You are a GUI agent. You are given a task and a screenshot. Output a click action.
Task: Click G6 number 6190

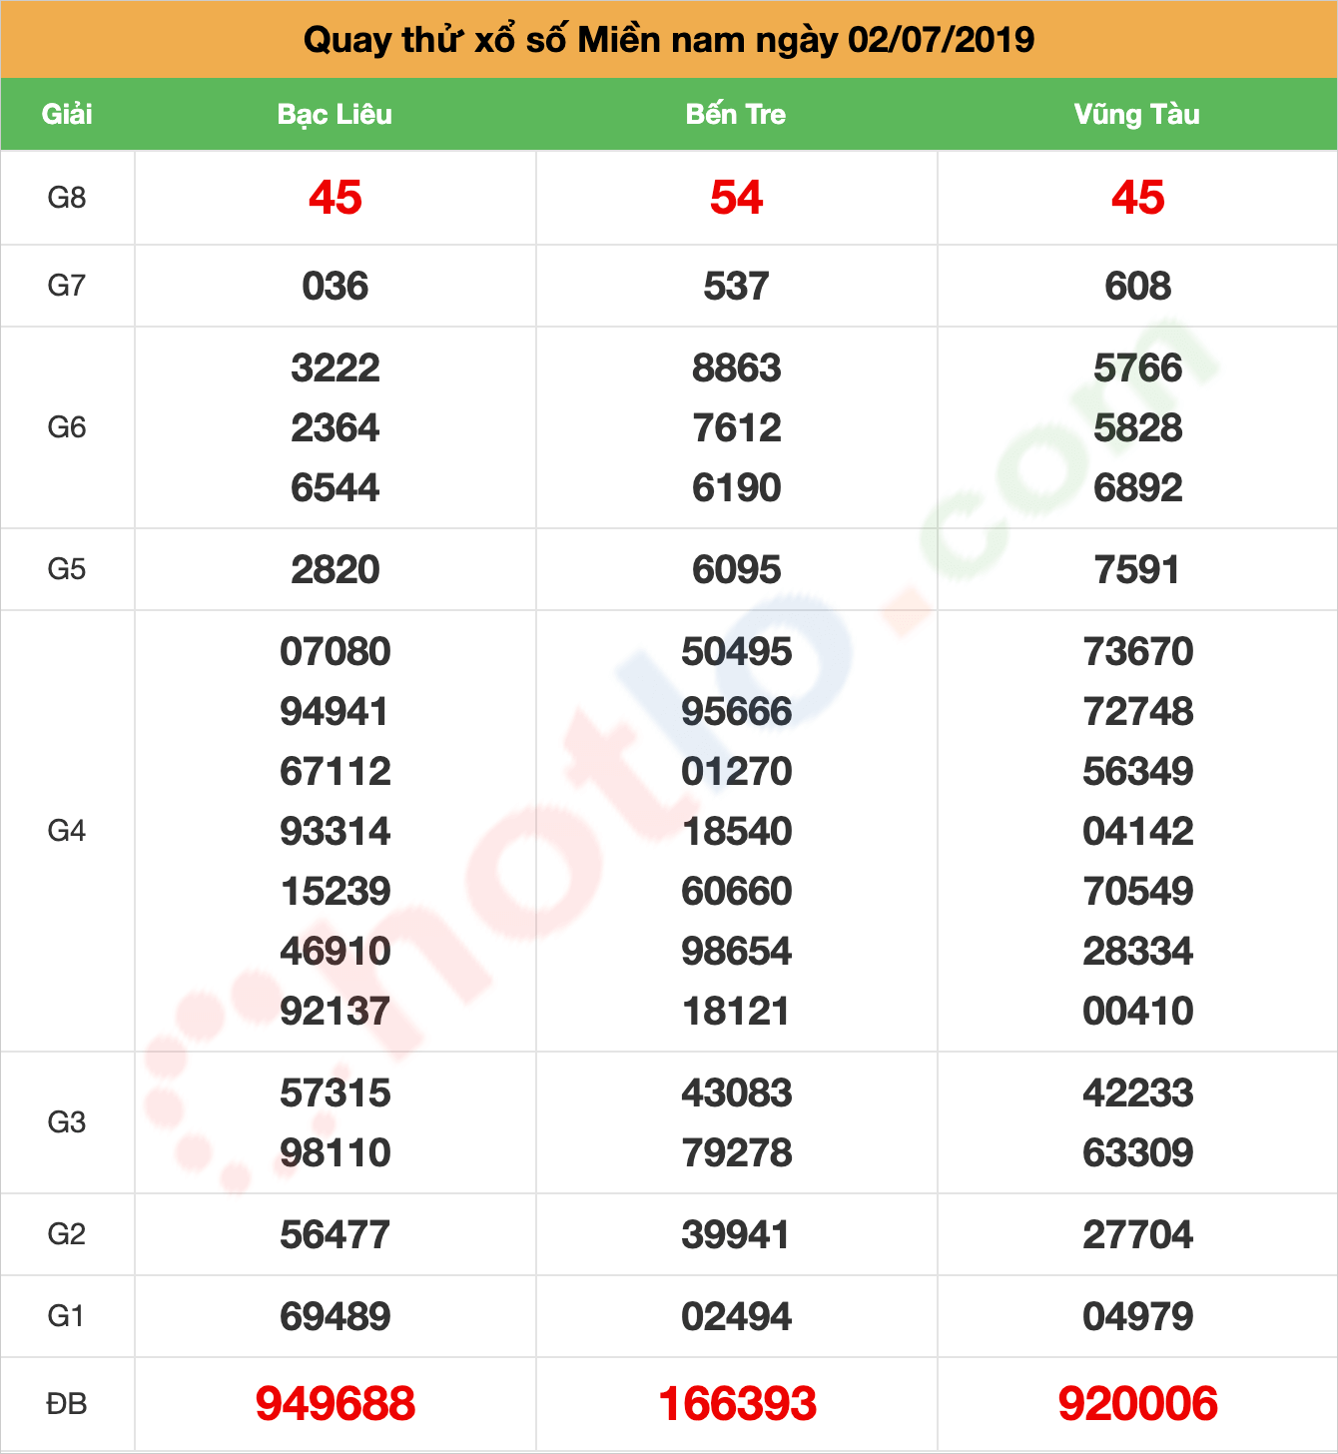coord(737,488)
